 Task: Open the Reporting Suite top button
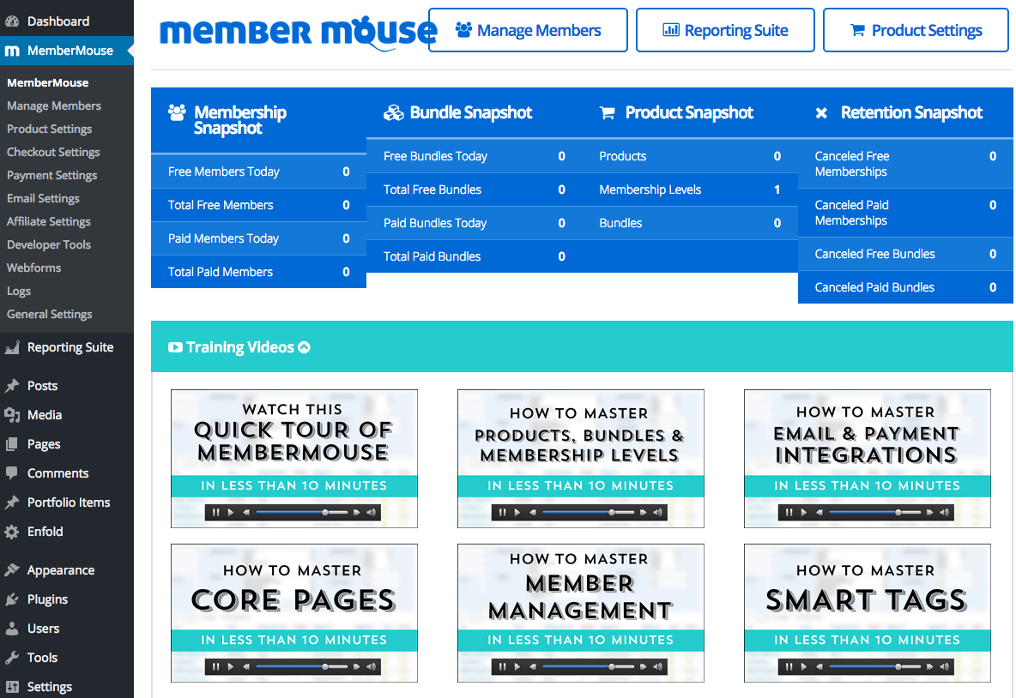725,30
